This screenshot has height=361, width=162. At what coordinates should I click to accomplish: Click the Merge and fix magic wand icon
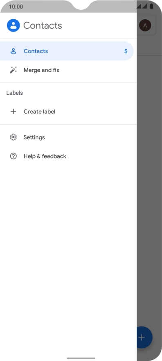[13, 70]
